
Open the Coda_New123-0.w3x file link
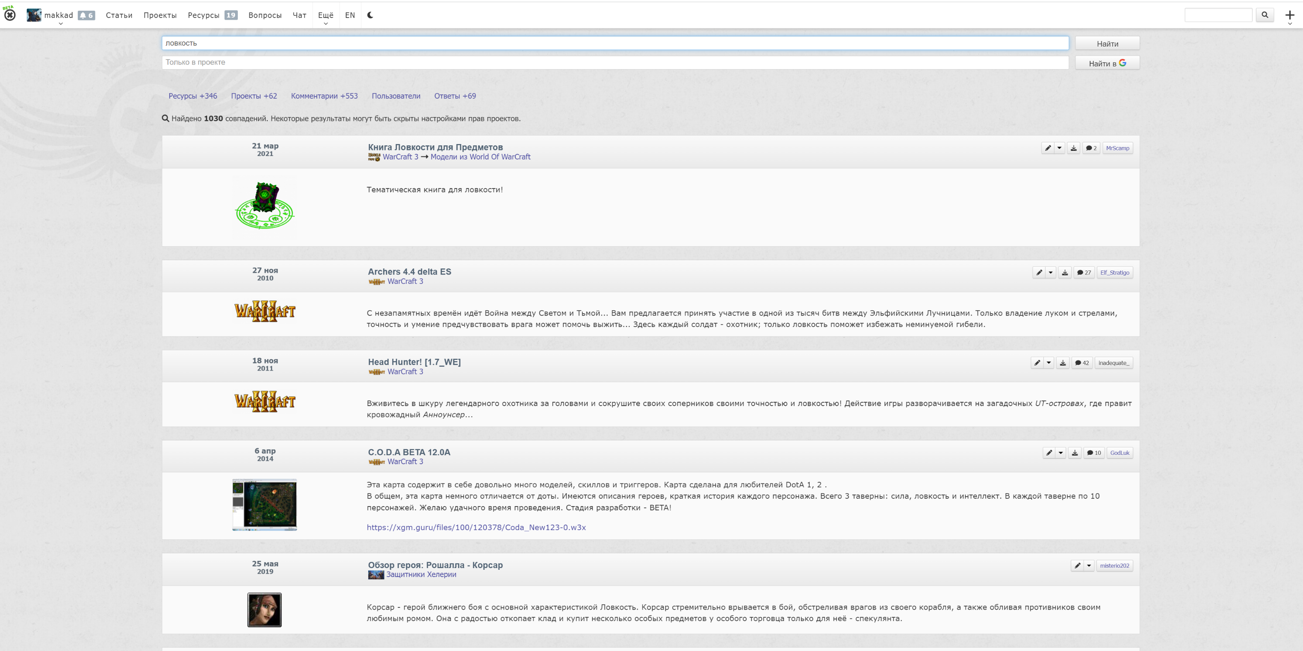coord(476,527)
